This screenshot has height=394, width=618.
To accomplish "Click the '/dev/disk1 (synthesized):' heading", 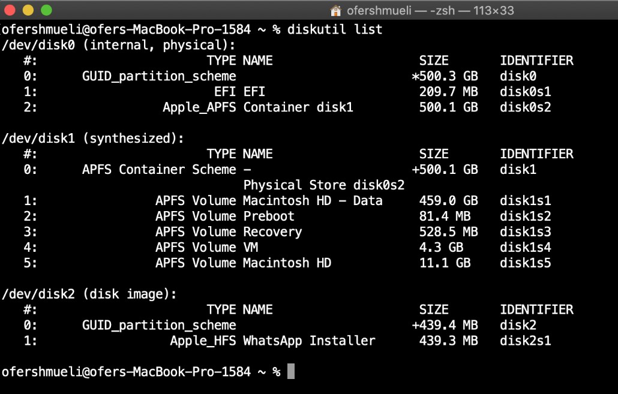I will [92, 139].
